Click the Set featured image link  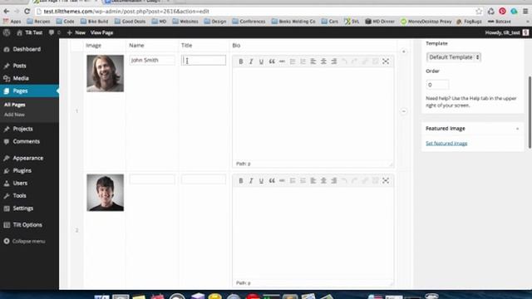click(x=446, y=144)
